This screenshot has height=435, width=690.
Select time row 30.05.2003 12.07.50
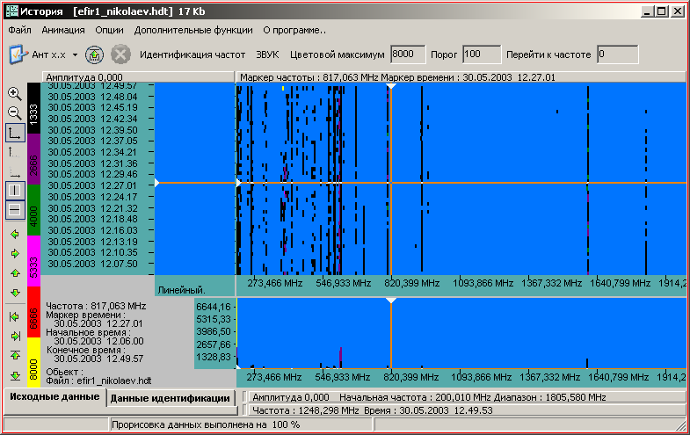point(92,264)
